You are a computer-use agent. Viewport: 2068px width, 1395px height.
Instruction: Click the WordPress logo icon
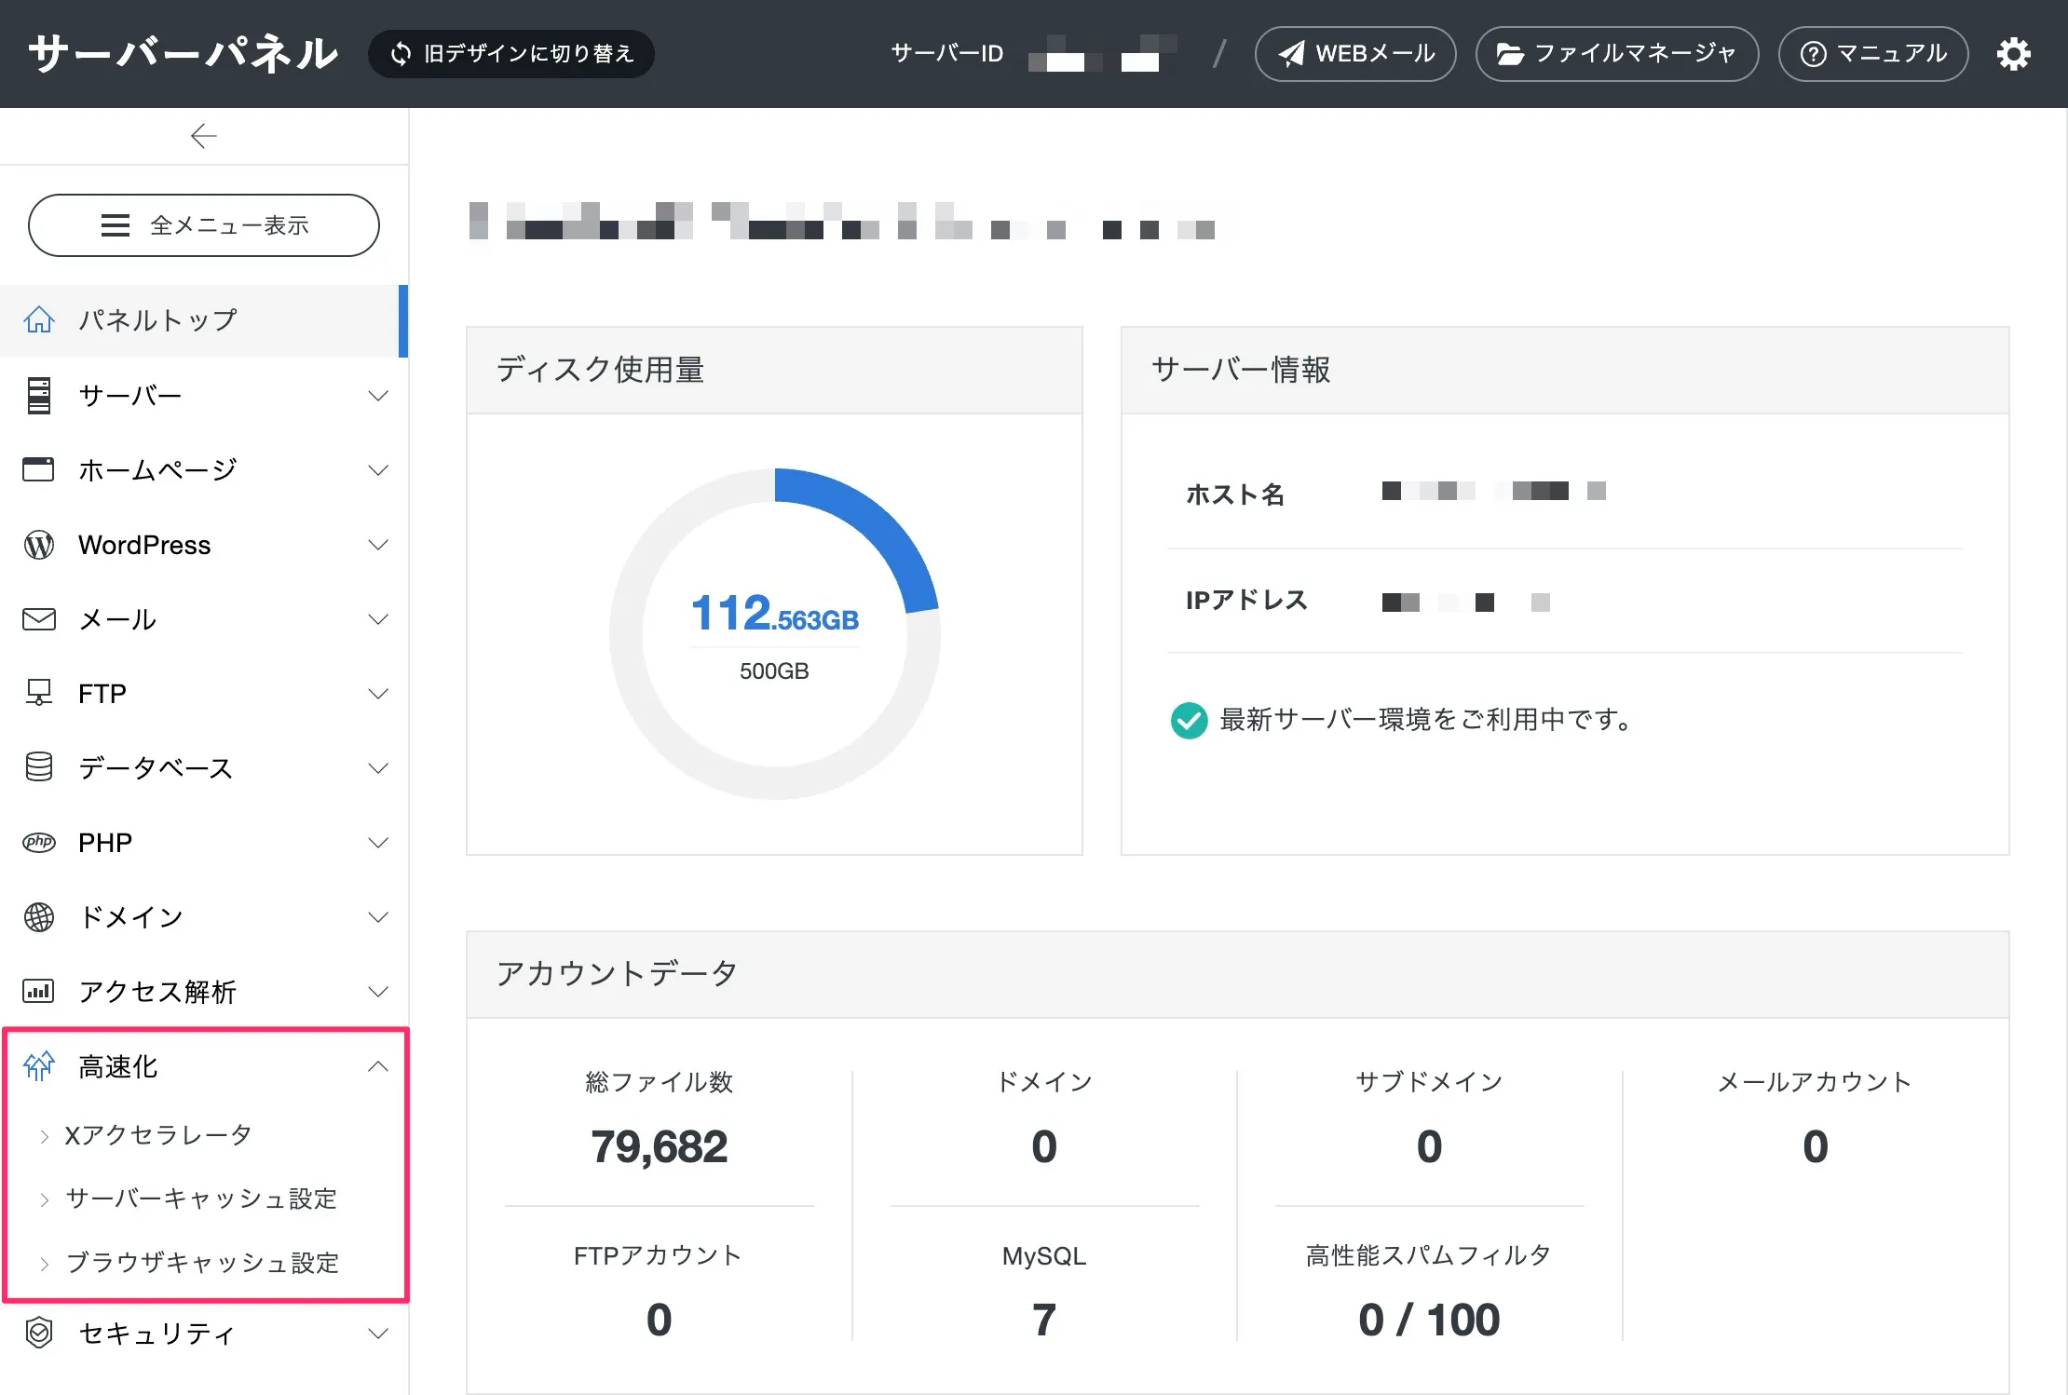[39, 545]
